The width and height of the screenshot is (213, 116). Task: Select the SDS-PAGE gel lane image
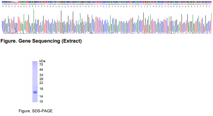pos(35,82)
